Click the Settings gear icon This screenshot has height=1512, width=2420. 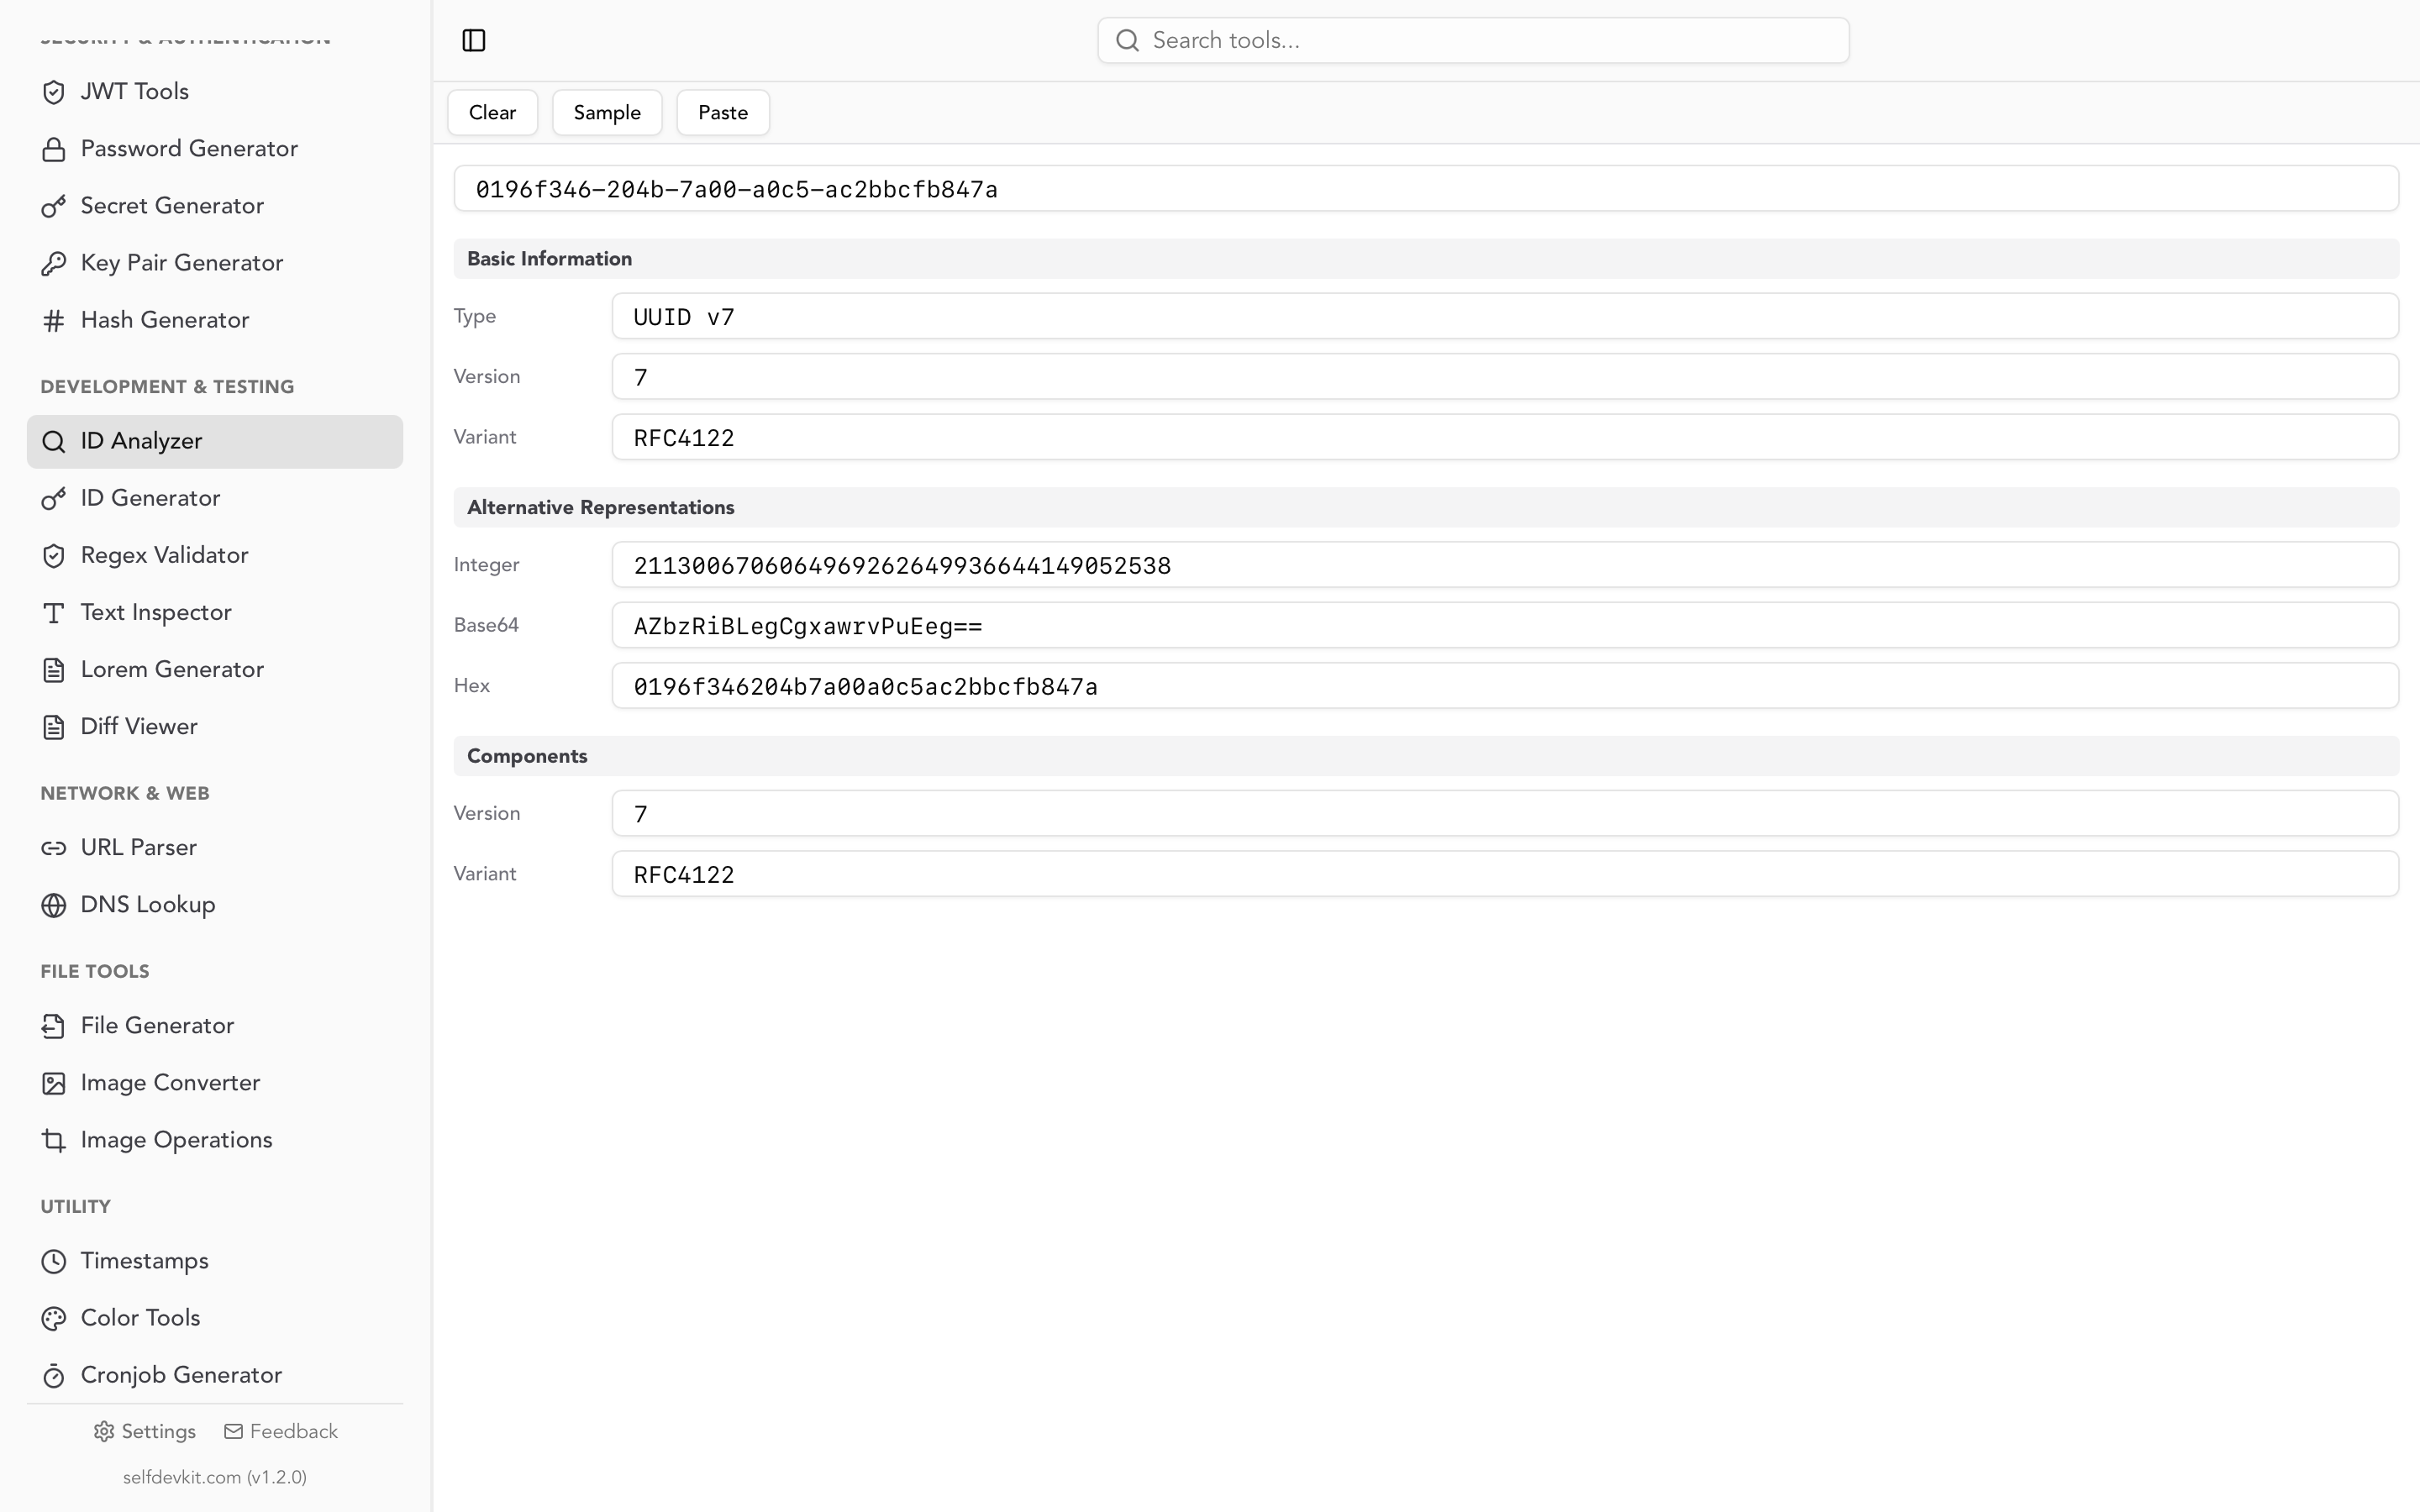pos(104,1431)
